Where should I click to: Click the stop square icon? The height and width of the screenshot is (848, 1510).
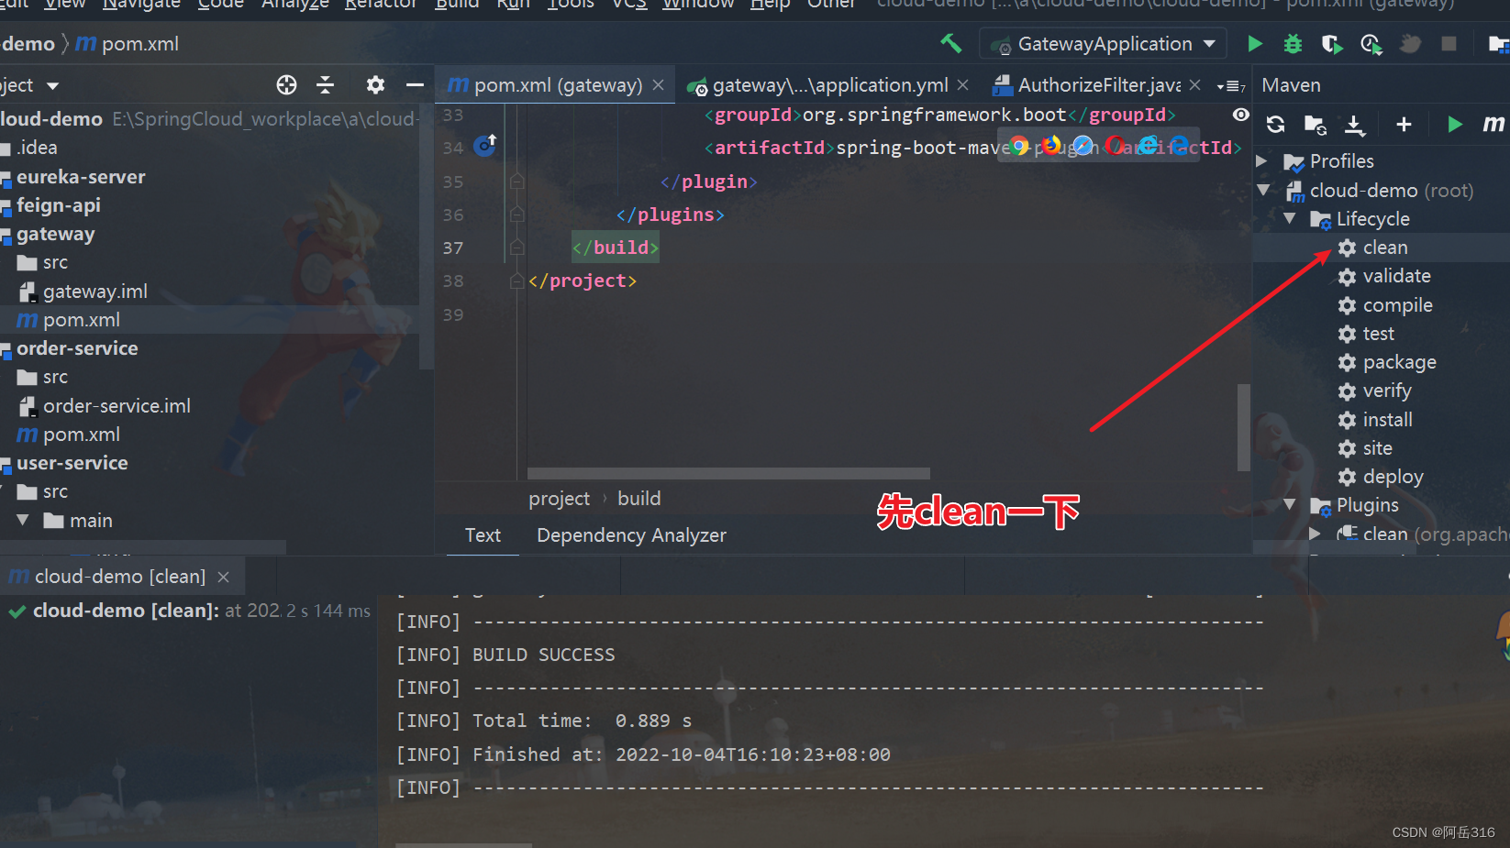click(x=1449, y=43)
